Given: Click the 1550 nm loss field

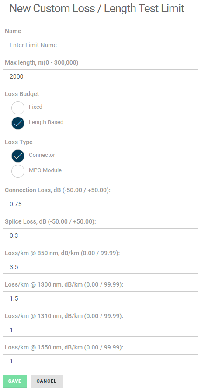Looking at the screenshot, I should point(100,361).
